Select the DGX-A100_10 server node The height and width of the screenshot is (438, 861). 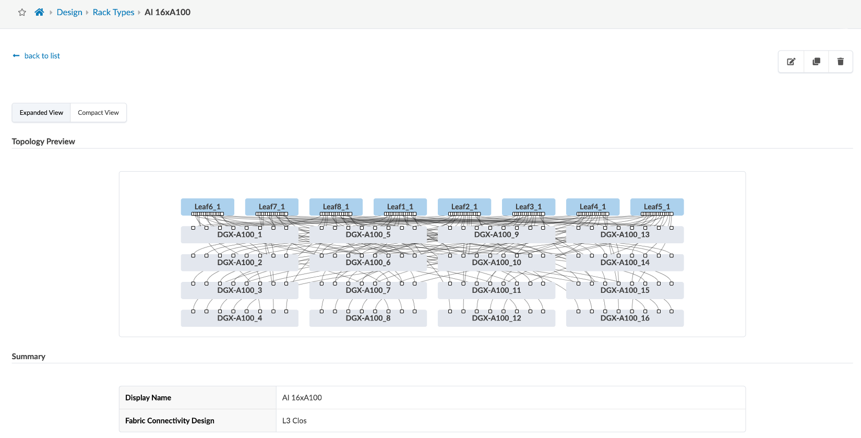tap(496, 263)
